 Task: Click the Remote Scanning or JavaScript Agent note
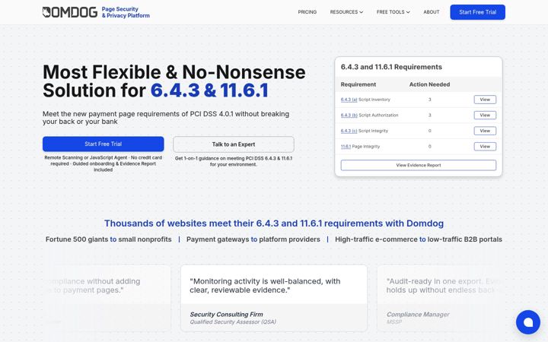pyautogui.click(x=103, y=163)
